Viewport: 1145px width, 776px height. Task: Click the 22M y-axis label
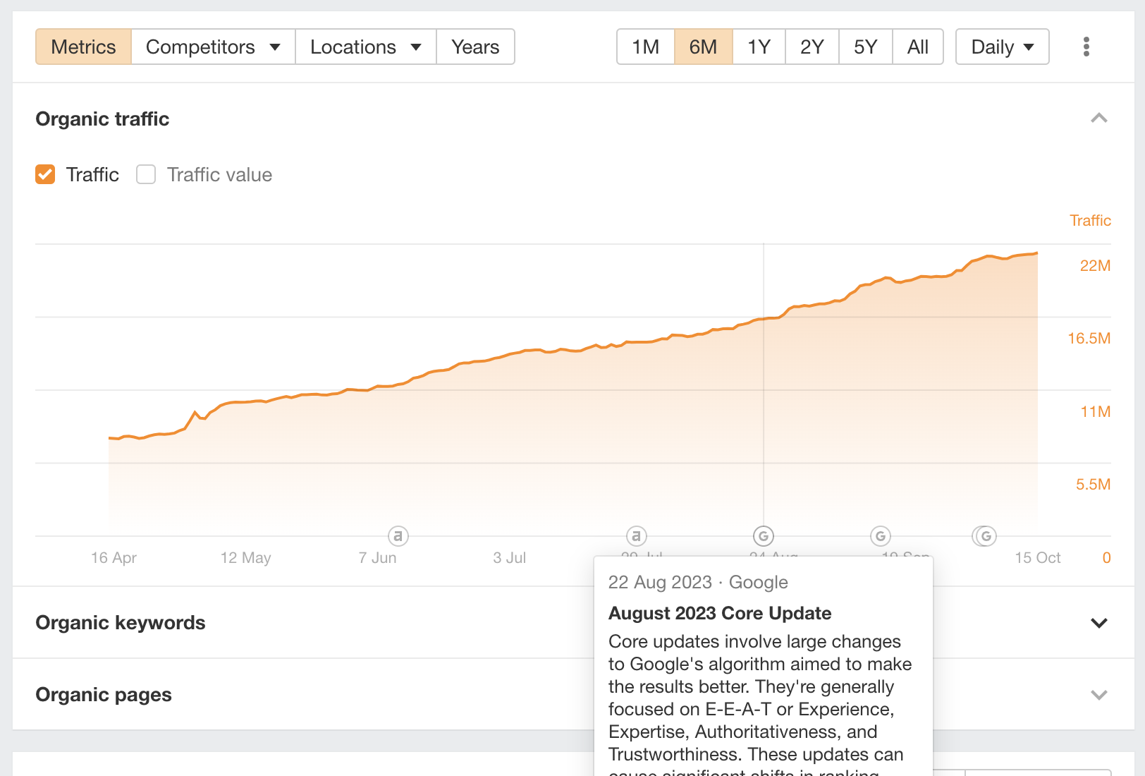1095,266
